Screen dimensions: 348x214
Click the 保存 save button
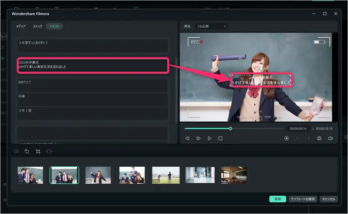click(278, 199)
